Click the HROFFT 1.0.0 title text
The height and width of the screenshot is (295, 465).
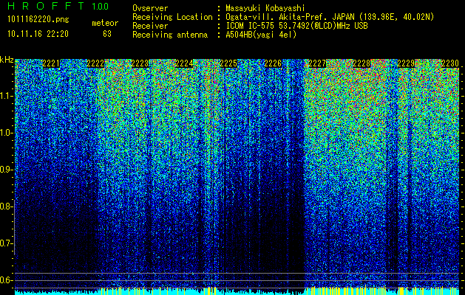tap(58, 6)
